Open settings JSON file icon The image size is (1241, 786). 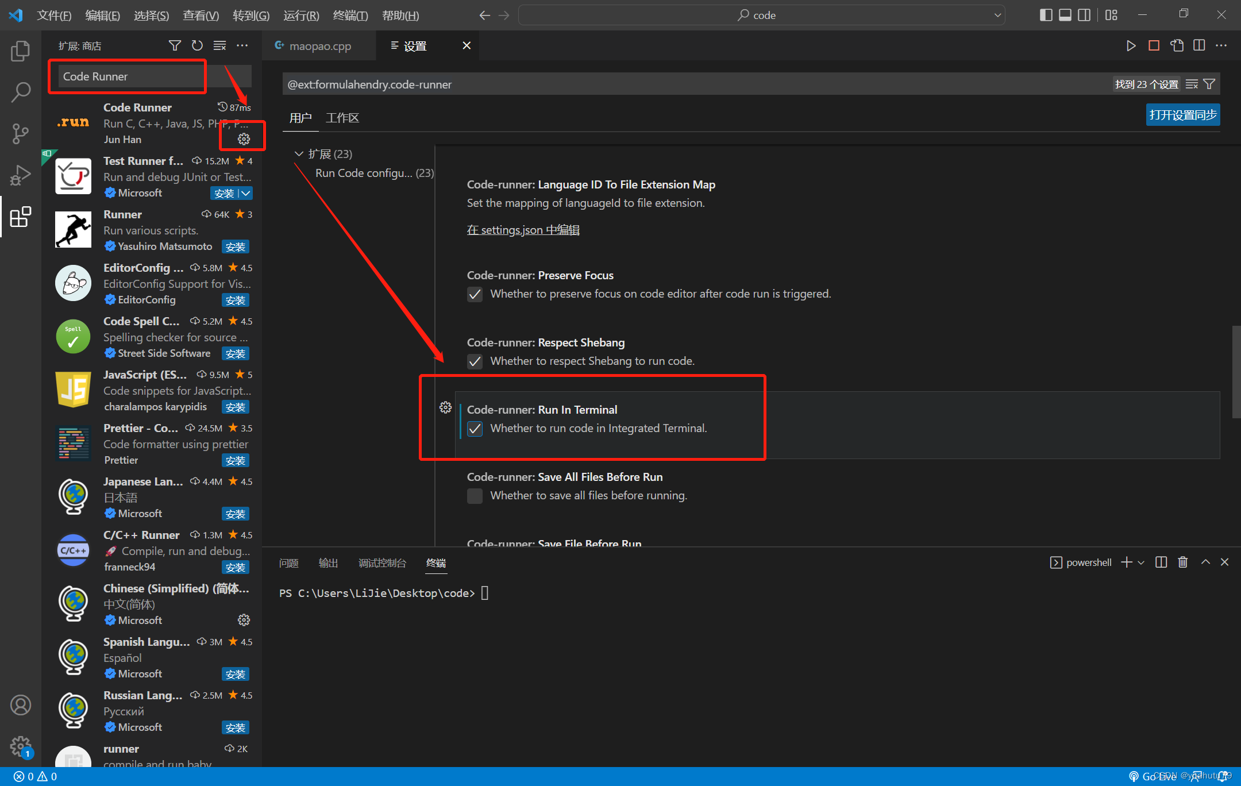(x=1177, y=45)
